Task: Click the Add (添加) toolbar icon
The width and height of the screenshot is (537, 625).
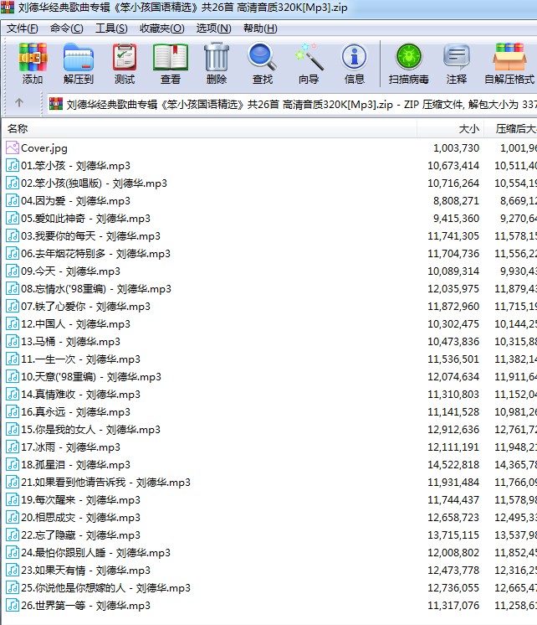Action: click(x=33, y=58)
